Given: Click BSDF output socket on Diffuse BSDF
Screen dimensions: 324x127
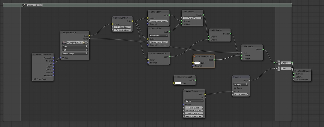Looking at the screenshot, I should pyautogui.click(x=170, y=15).
